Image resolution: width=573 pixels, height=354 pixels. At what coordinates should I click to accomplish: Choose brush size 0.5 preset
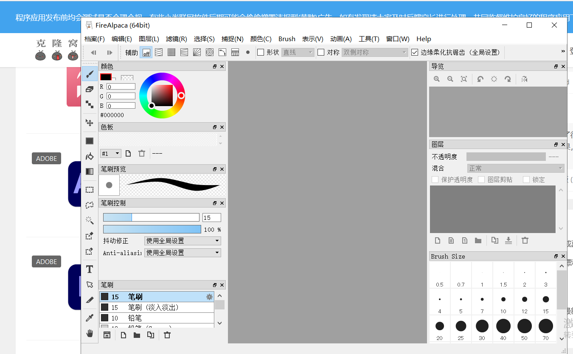pyautogui.click(x=440, y=275)
